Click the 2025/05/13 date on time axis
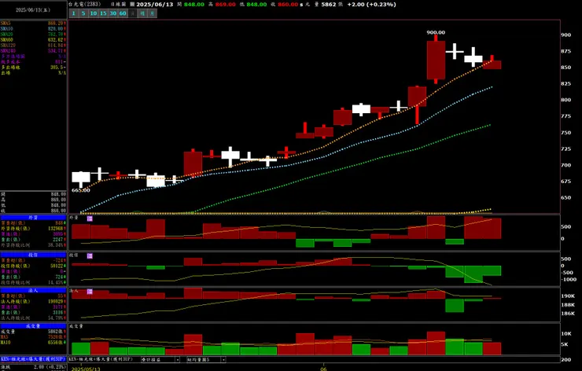Image resolution: width=582 pixels, height=371 pixels. tap(86, 369)
